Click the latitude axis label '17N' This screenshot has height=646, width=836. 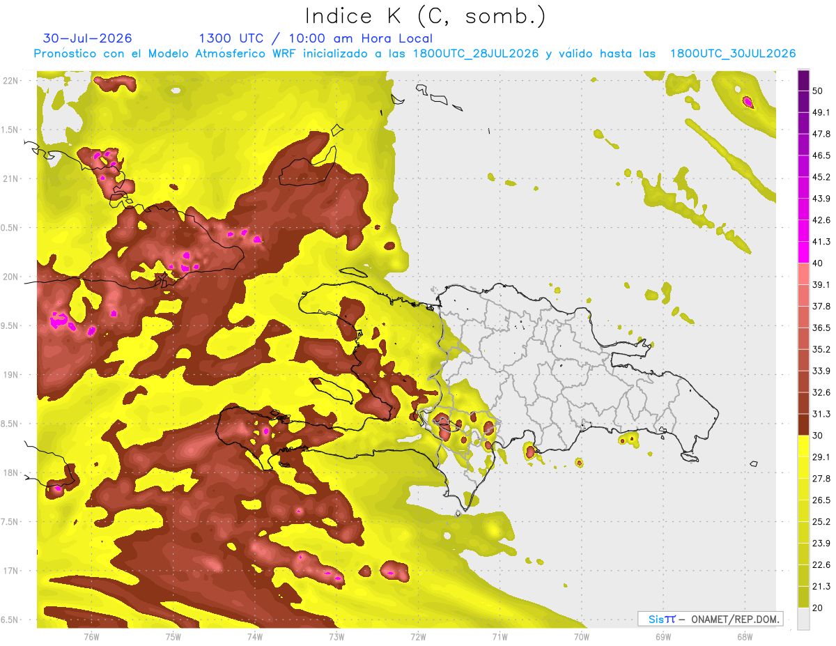pyautogui.click(x=11, y=571)
